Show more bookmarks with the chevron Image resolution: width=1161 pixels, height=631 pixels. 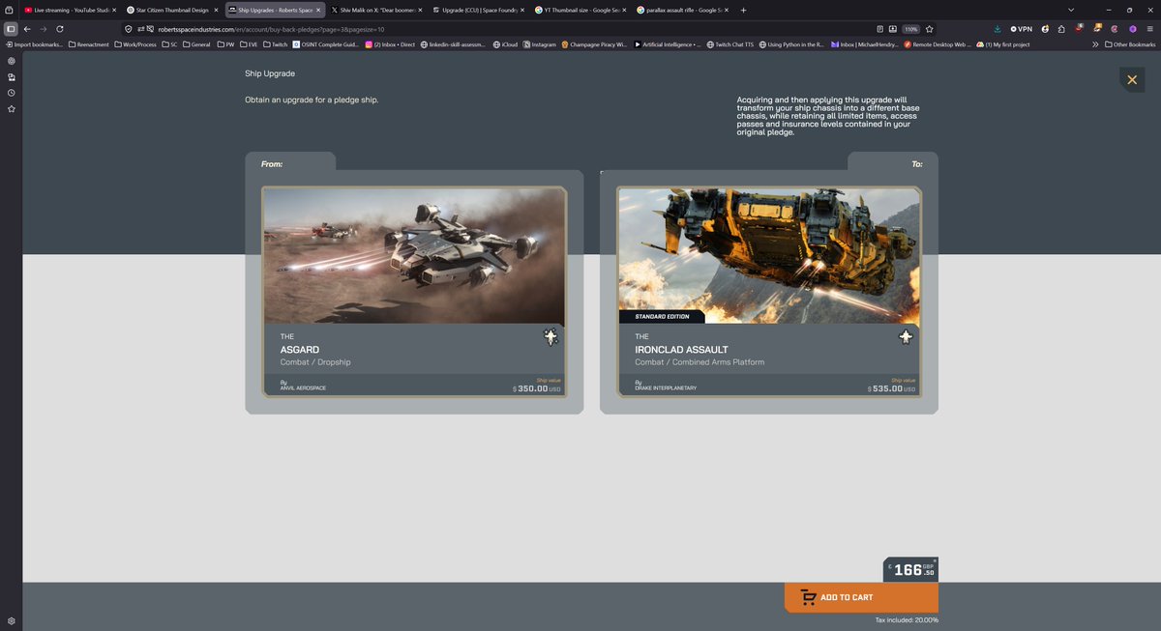1095,44
